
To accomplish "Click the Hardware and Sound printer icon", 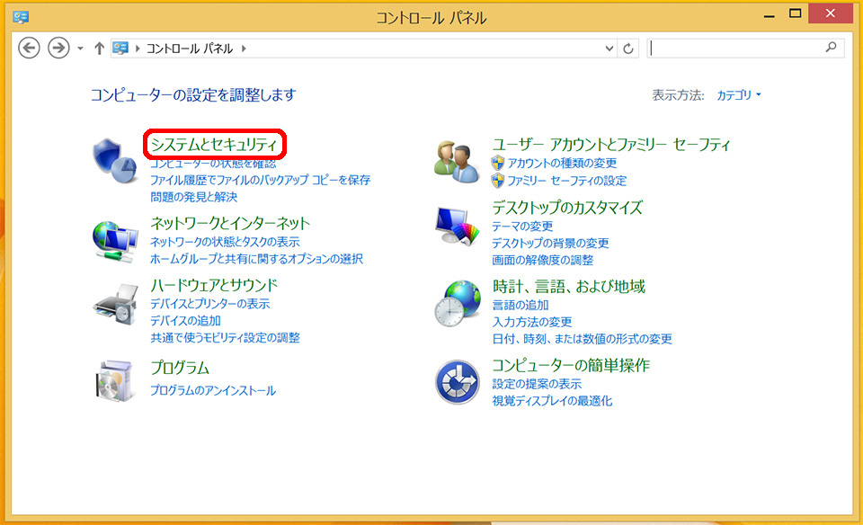I will pos(115,305).
